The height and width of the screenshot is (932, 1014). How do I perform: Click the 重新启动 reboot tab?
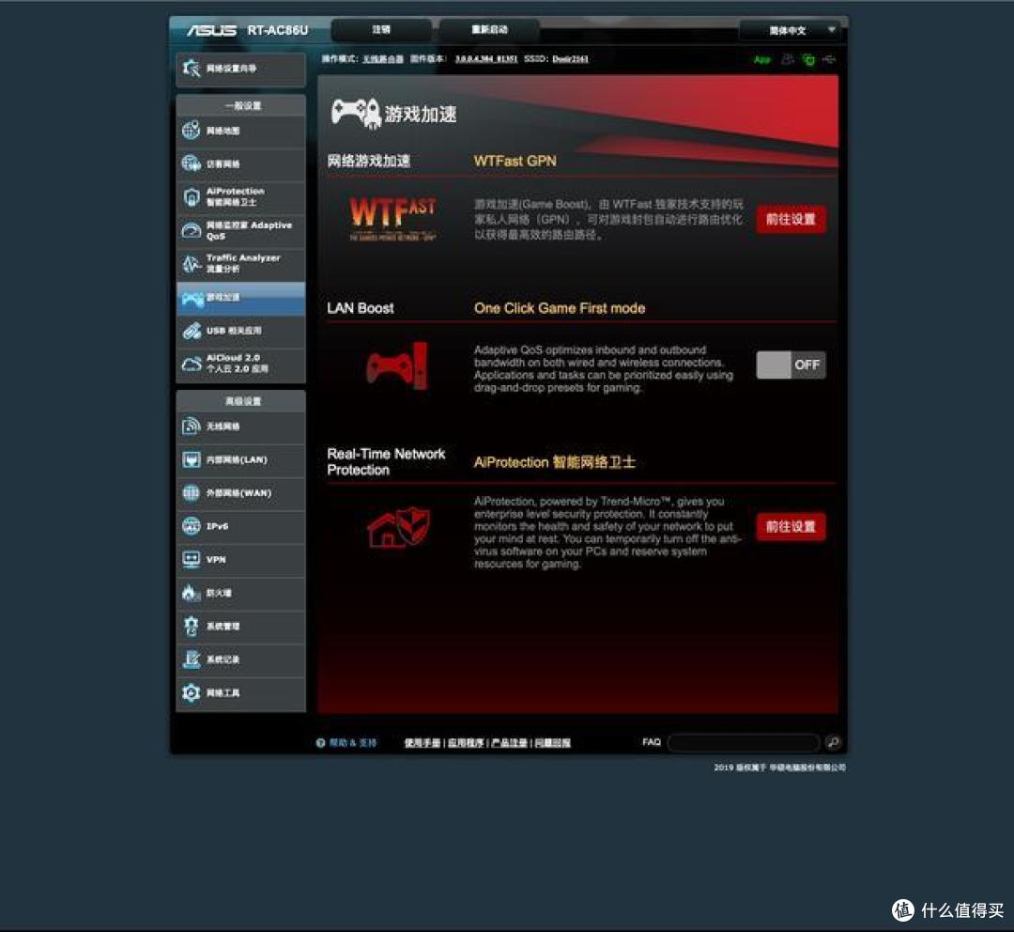tap(489, 30)
